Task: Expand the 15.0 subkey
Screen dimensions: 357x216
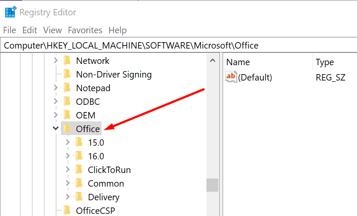Action: click(68, 142)
